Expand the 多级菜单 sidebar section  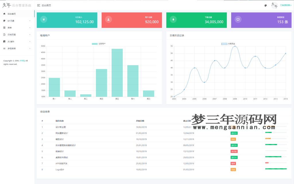coord(11,49)
